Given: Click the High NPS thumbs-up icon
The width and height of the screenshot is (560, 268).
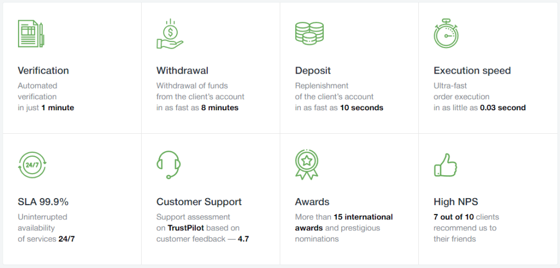Looking at the screenshot, I should (445, 165).
